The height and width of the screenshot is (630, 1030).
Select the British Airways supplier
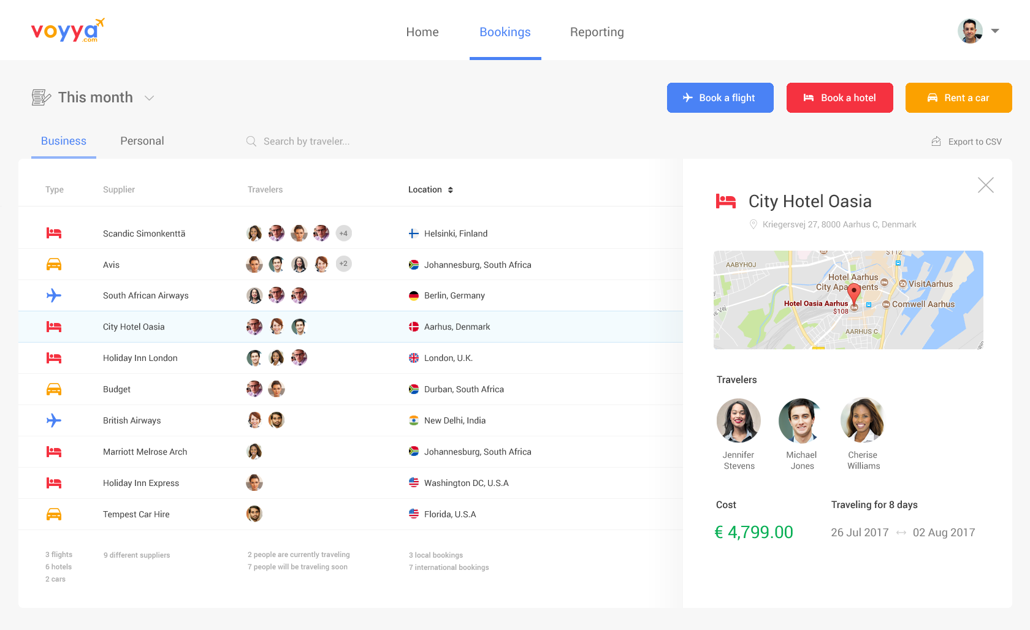pyautogui.click(x=132, y=420)
